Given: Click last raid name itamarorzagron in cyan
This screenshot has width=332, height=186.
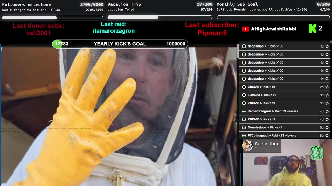Looking at the screenshot, I should click(x=114, y=31).
